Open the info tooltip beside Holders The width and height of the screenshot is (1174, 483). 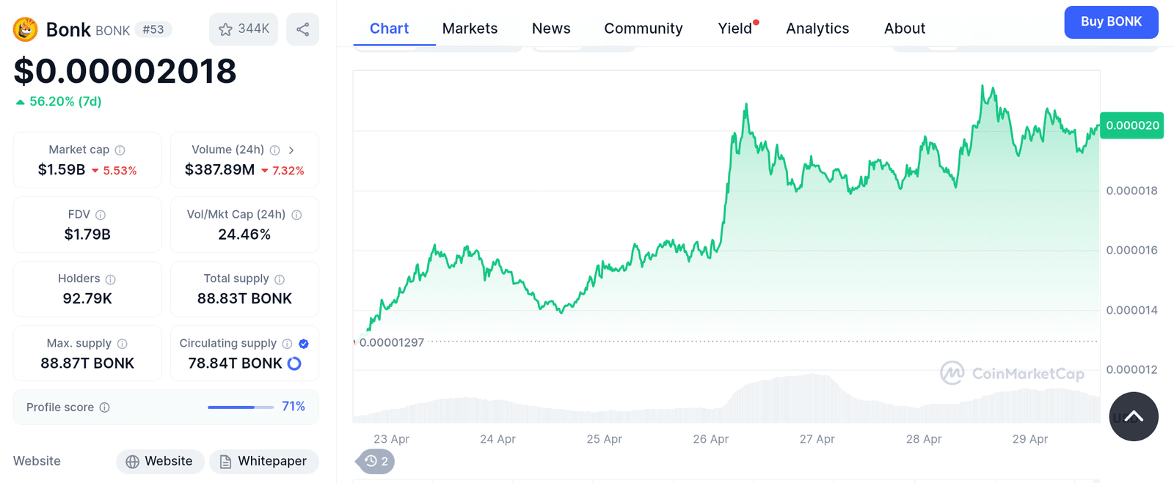[x=111, y=279]
